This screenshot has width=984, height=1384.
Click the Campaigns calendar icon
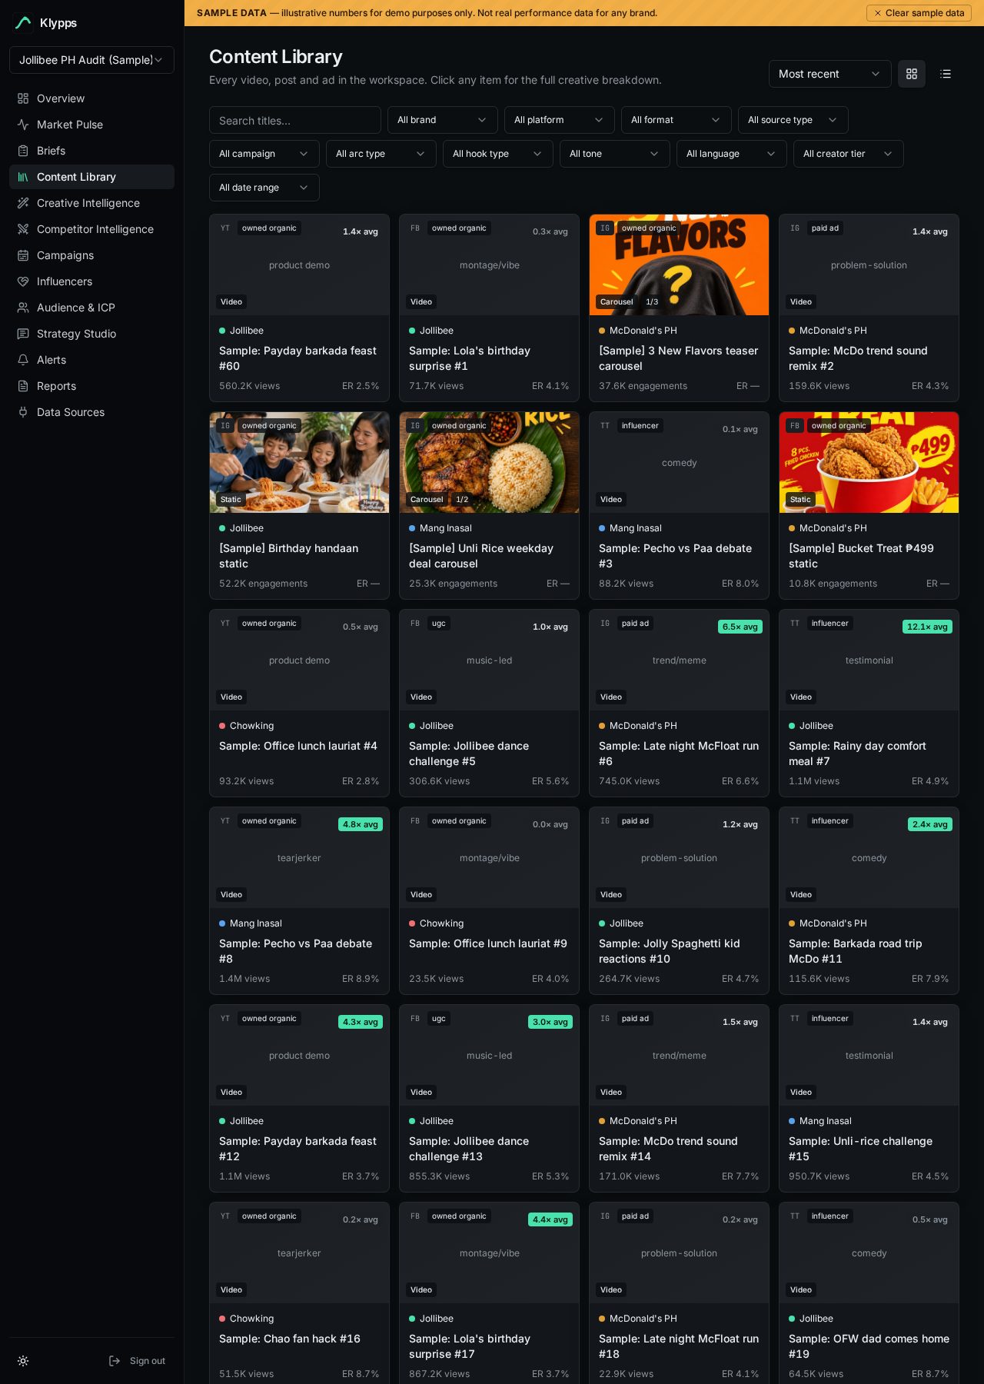click(23, 255)
